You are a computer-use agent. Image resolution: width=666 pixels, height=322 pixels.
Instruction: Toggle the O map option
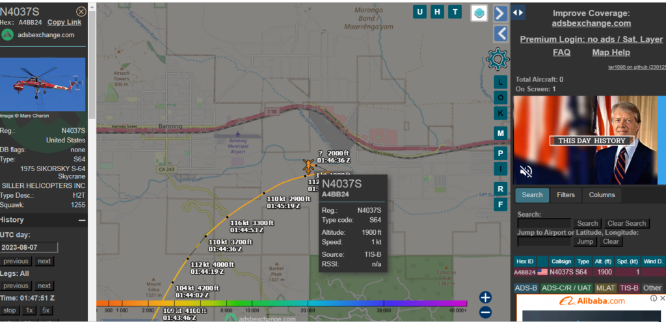(x=500, y=98)
